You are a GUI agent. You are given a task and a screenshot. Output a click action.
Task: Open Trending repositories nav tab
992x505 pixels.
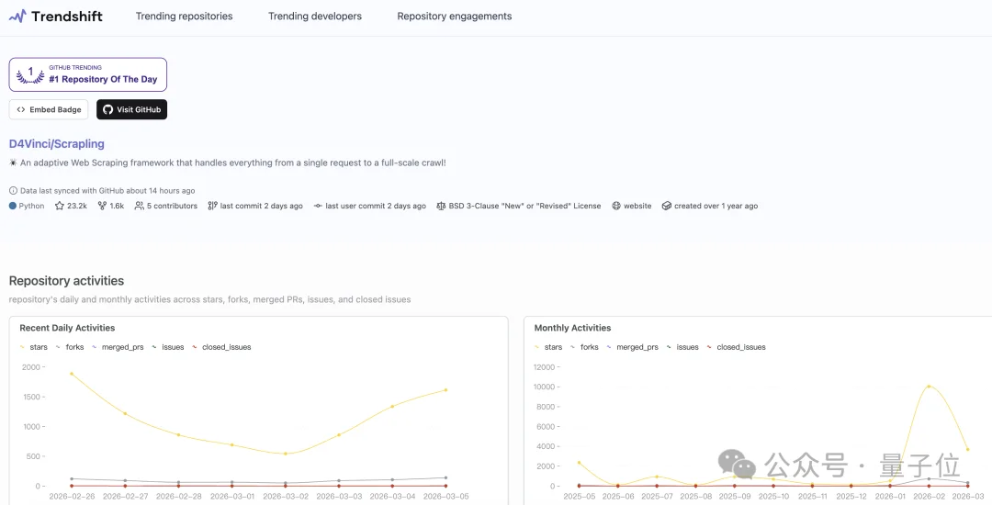pyautogui.click(x=184, y=17)
